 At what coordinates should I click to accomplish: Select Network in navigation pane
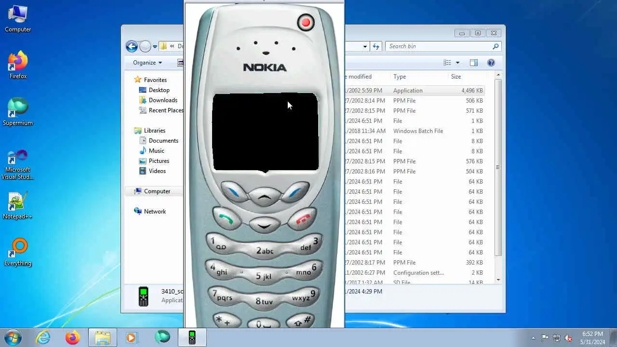coord(155,212)
